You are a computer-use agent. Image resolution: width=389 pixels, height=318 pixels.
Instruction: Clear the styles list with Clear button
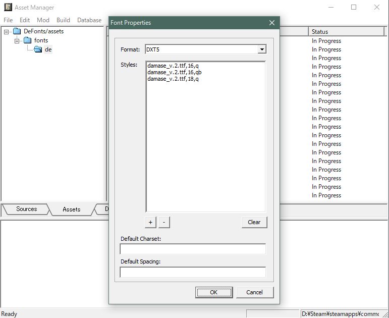click(x=254, y=222)
